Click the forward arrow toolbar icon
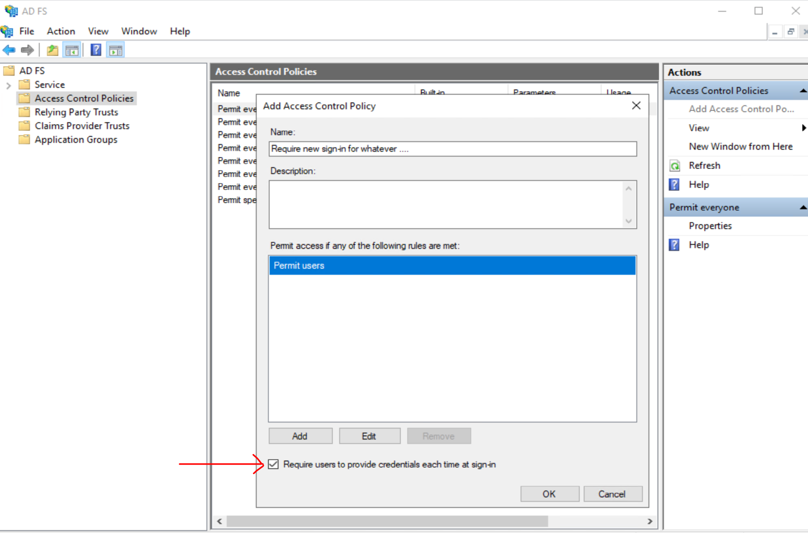 pyautogui.click(x=28, y=50)
